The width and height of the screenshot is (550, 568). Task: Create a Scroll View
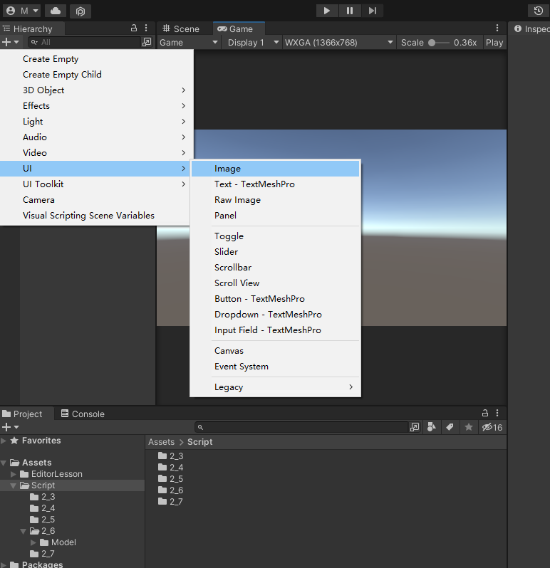point(275,283)
